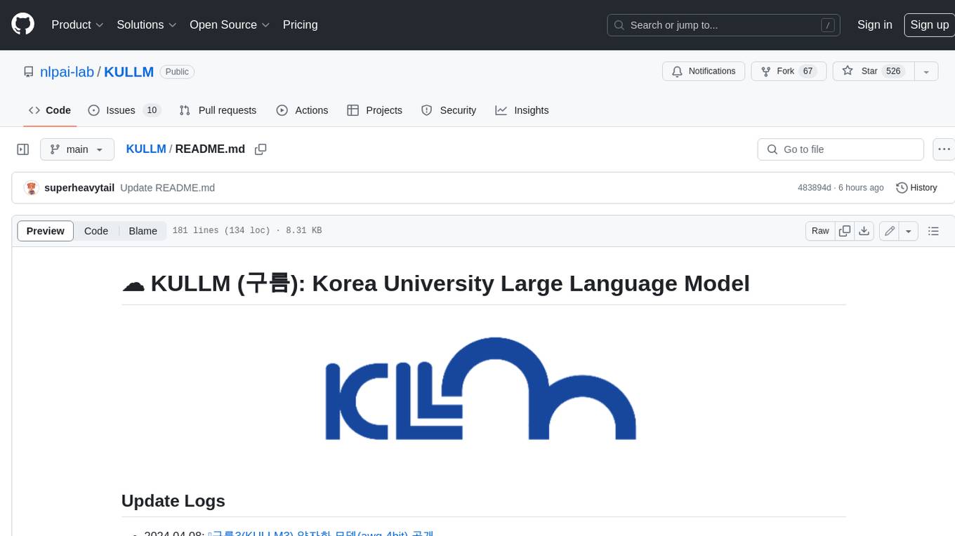
Task: Select the Preview view
Action: pos(46,231)
